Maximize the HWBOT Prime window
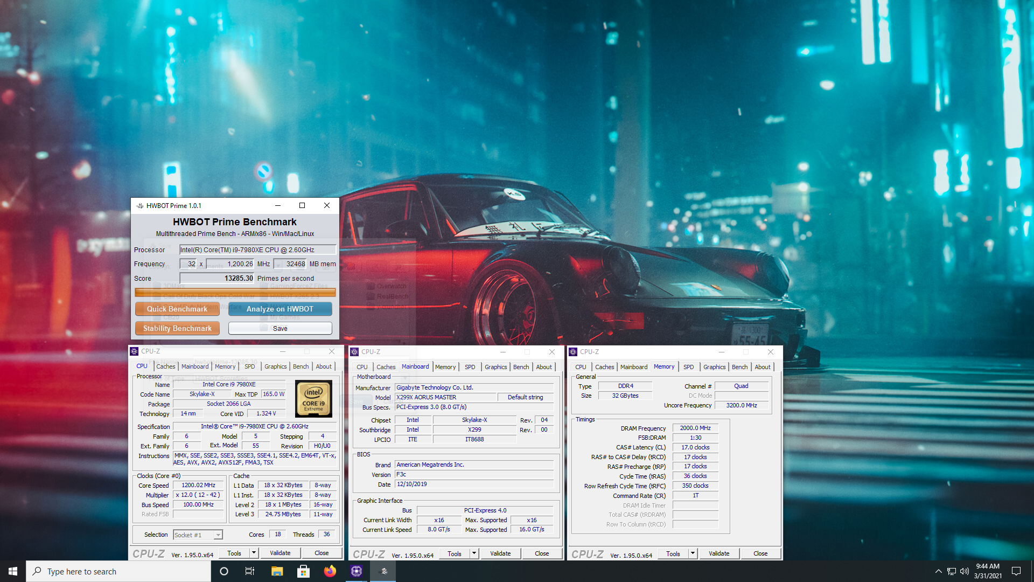This screenshot has width=1034, height=582. point(302,205)
